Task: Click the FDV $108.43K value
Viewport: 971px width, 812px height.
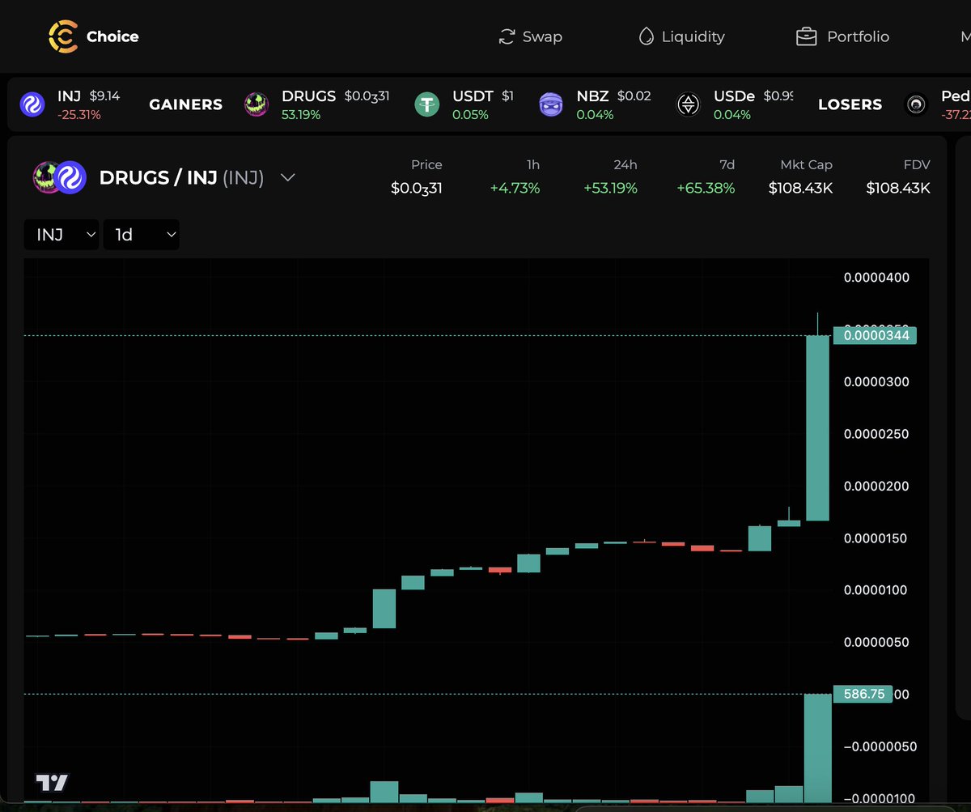Action: pyautogui.click(x=898, y=188)
